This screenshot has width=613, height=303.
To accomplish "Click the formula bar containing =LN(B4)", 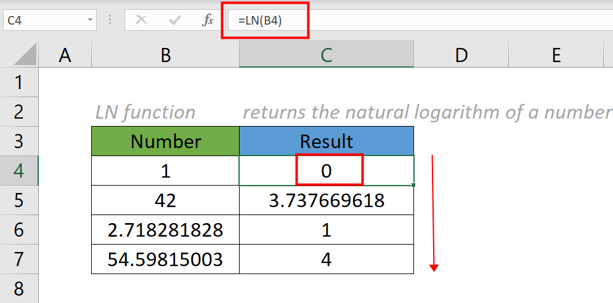I will tap(419, 20).
